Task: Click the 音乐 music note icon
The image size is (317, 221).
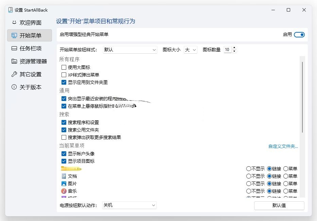Action: pyautogui.click(x=64, y=191)
